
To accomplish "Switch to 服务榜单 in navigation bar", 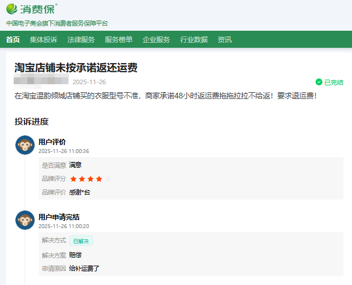I will 118,39.
